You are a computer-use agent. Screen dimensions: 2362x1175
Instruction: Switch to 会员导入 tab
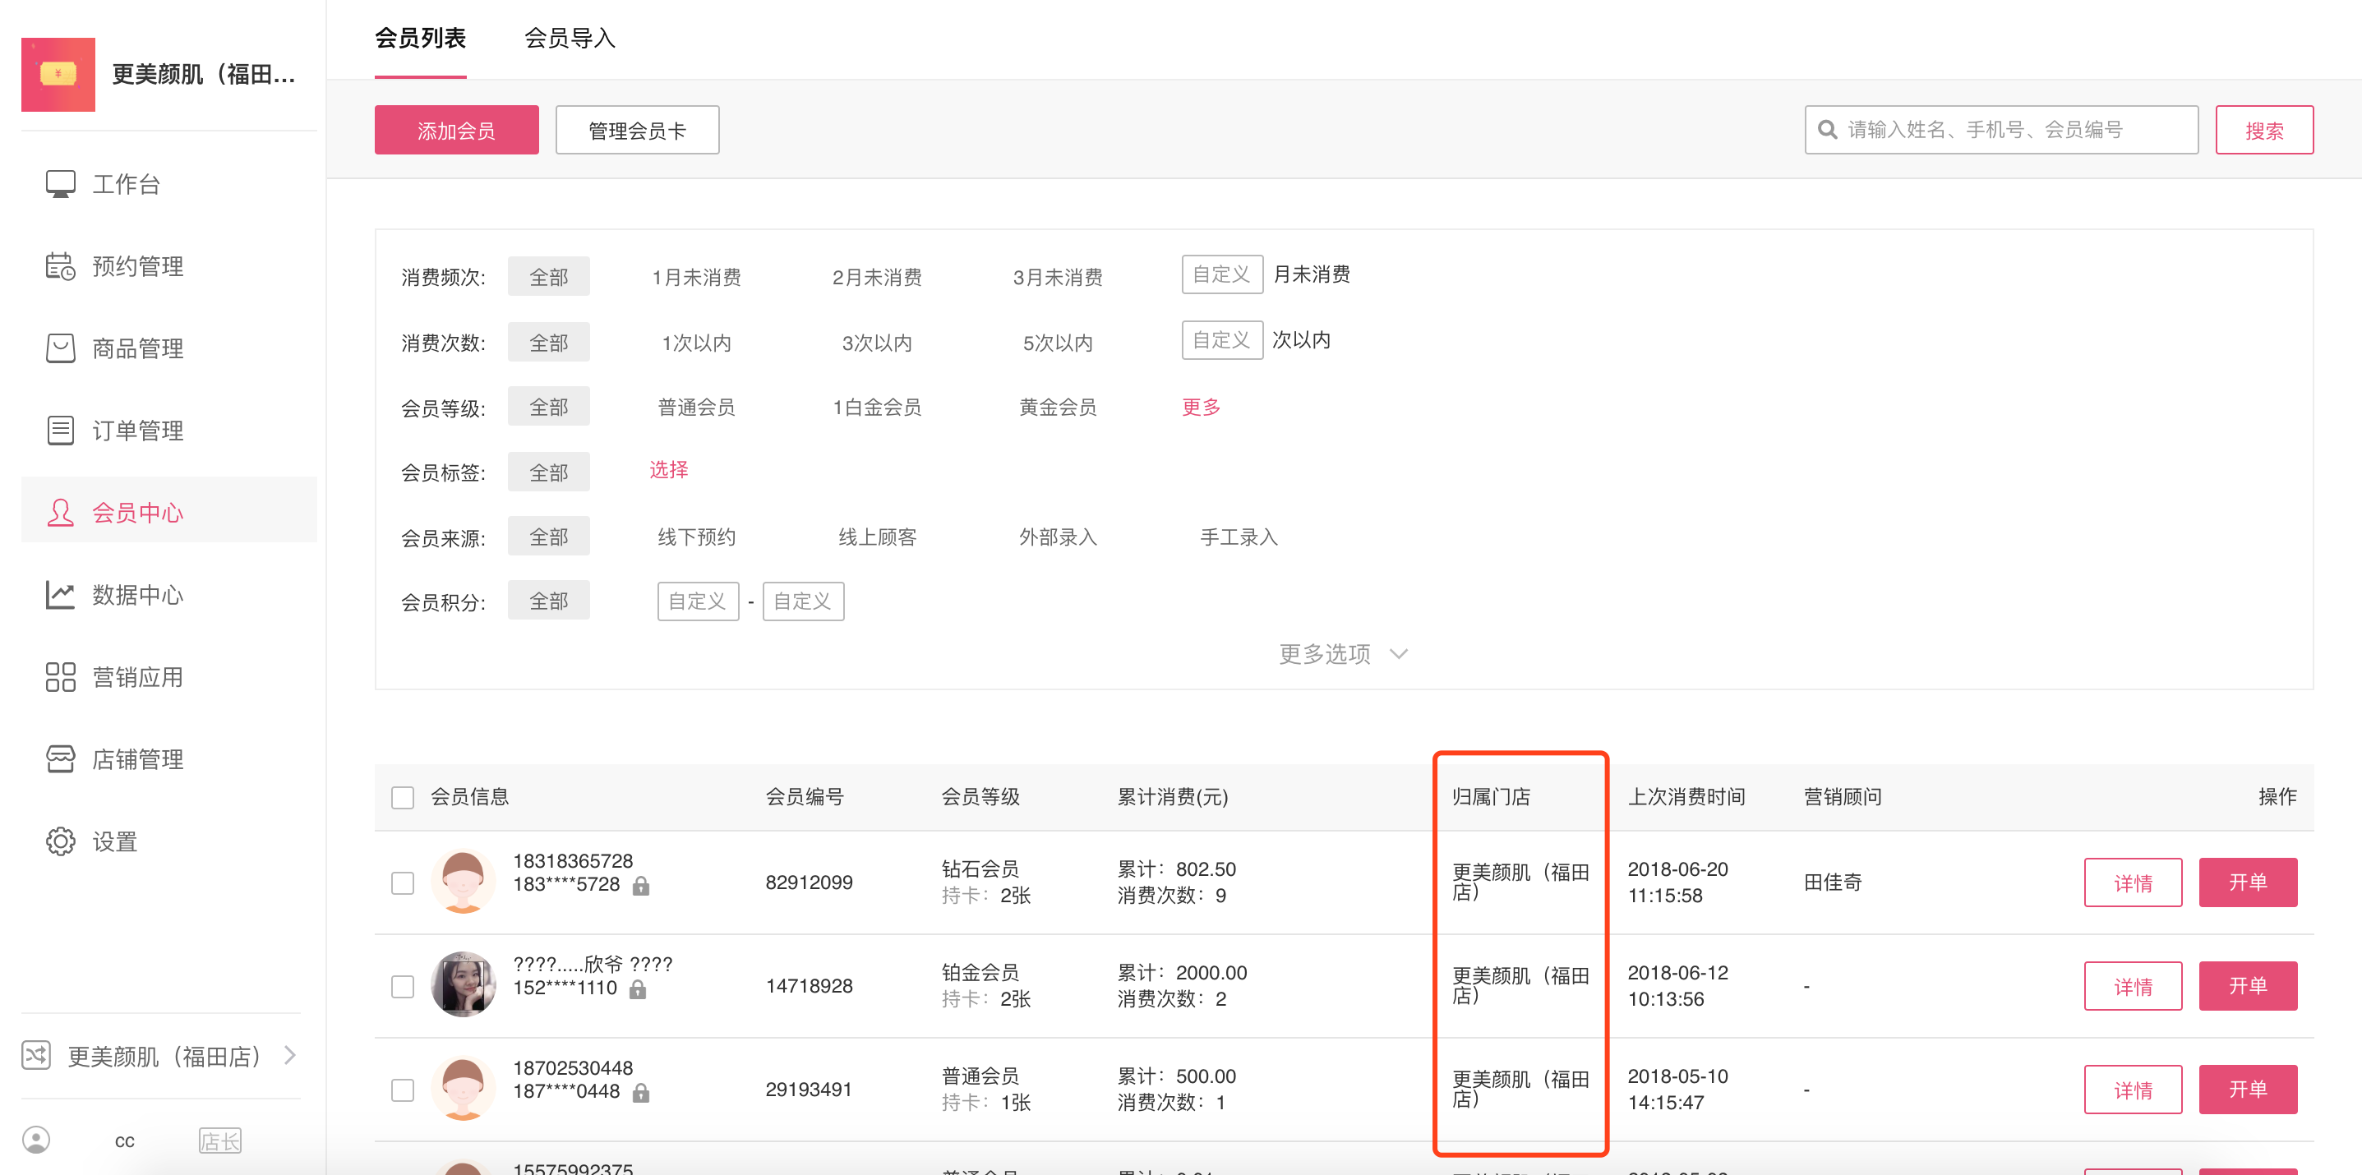pos(570,38)
